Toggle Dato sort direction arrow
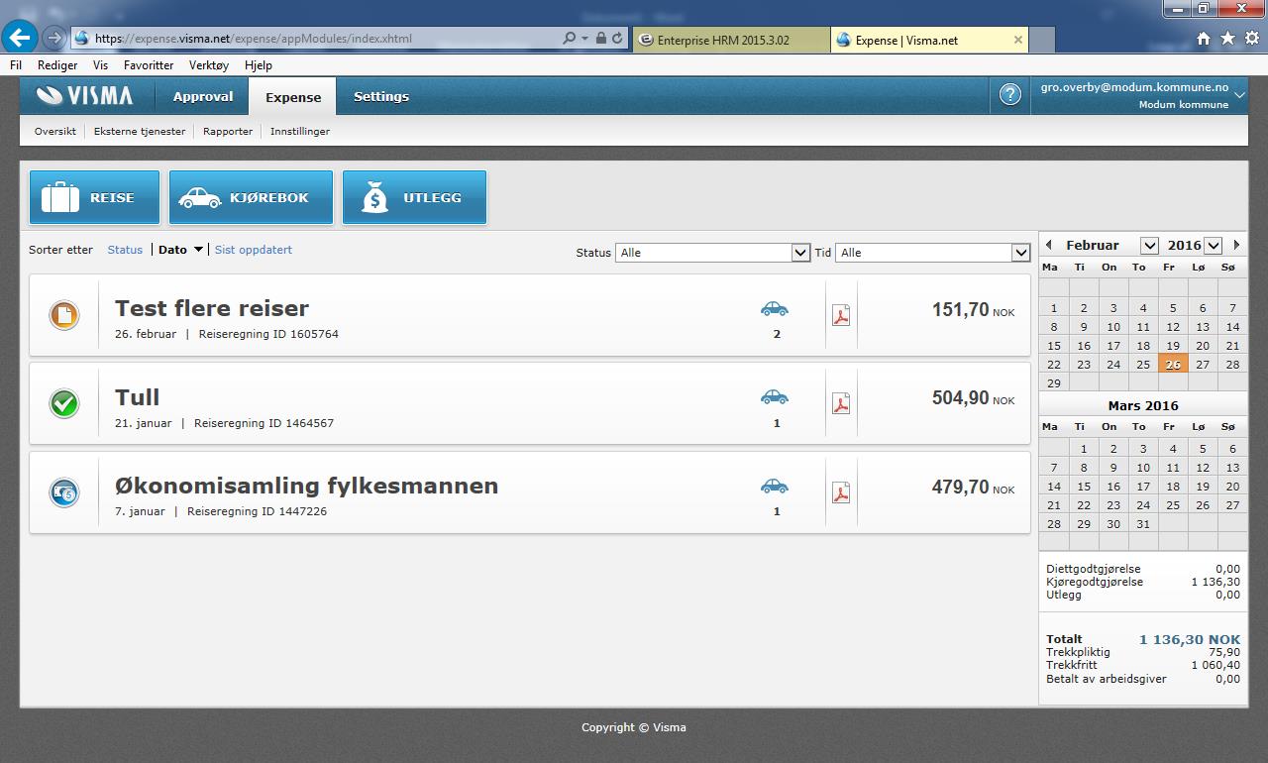 click(x=198, y=250)
